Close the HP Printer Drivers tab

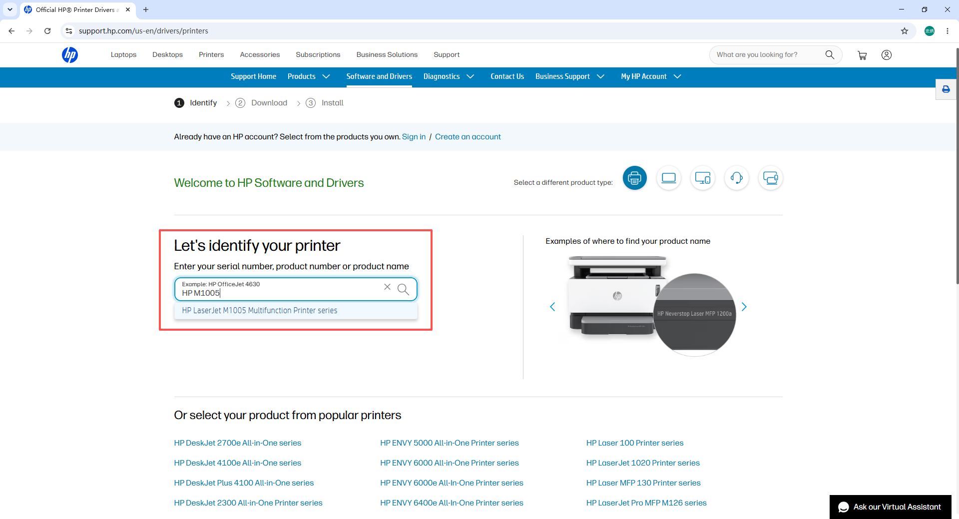(x=128, y=9)
